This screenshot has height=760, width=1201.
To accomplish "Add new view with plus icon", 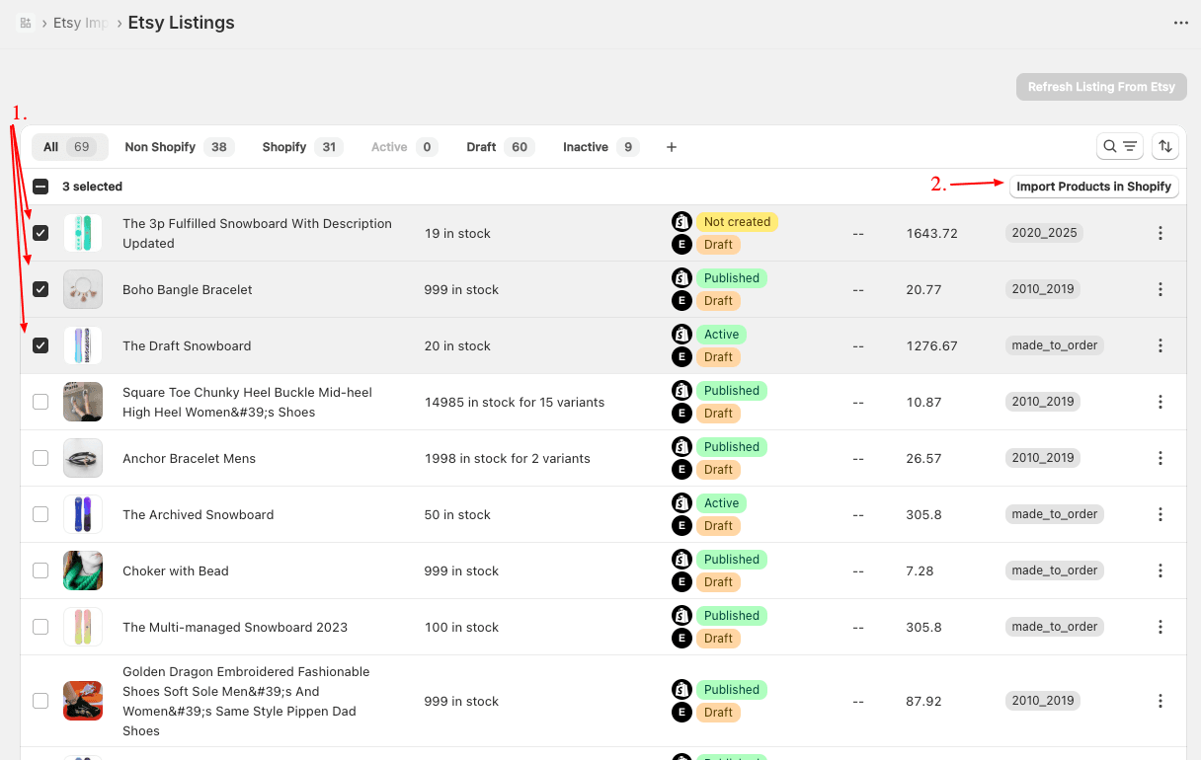I will click(x=672, y=147).
